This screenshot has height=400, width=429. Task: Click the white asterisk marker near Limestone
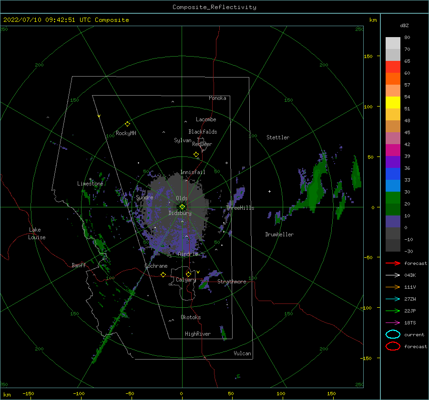(90, 180)
